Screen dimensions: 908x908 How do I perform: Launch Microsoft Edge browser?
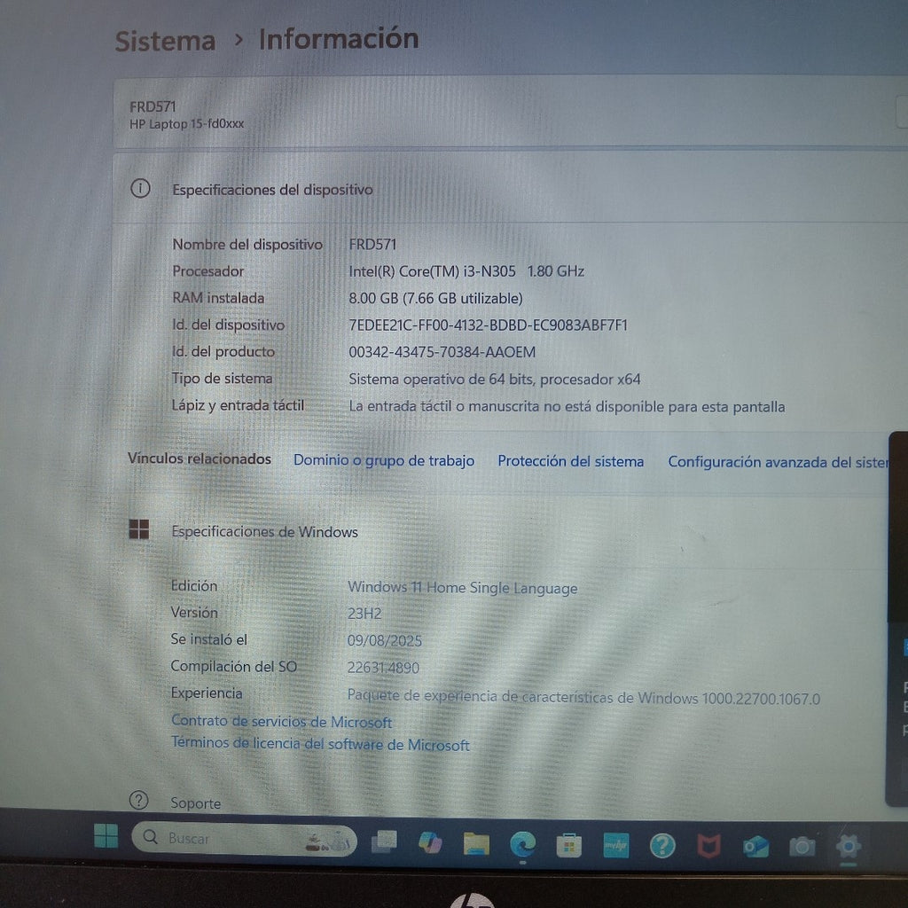pyautogui.click(x=522, y=844)
